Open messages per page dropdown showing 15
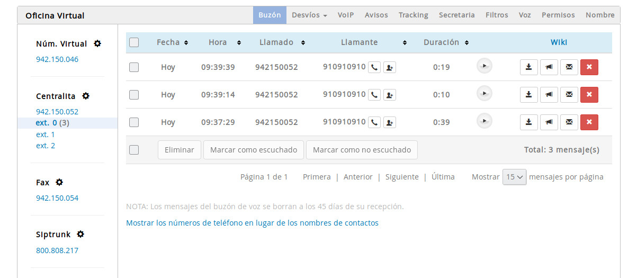Viewport: 637px width, 278px height. tap(514, 177)
